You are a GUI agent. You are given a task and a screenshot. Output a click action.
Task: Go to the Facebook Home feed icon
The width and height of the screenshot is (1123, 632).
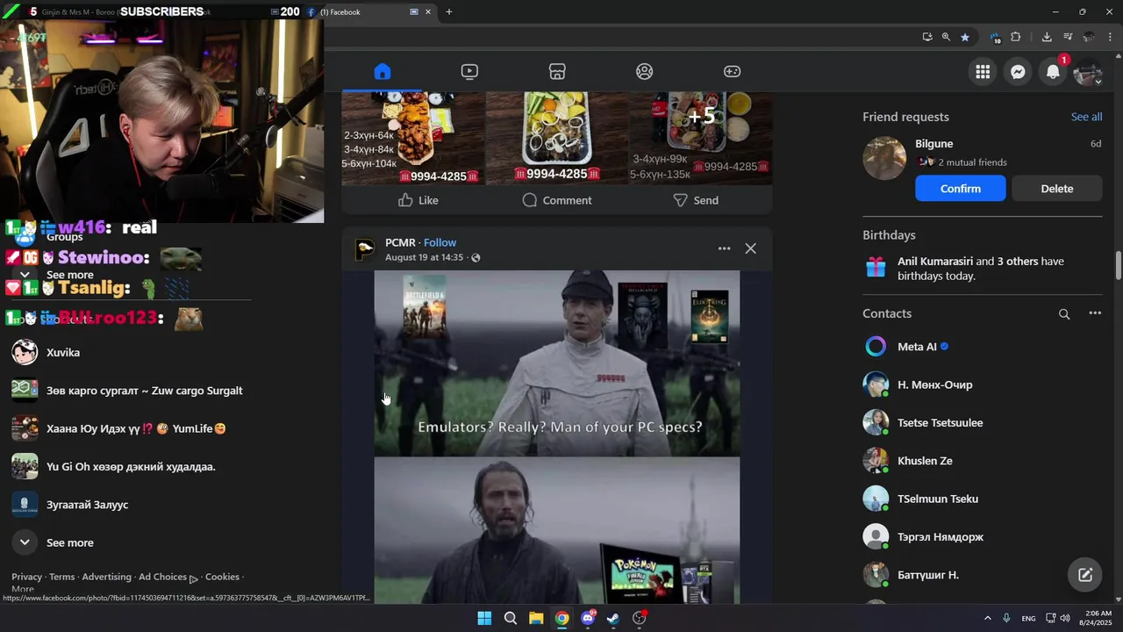click(382, 72)
